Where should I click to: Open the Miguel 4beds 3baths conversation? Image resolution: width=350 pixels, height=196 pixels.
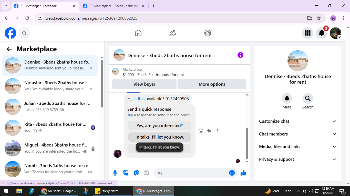[50, 148]
